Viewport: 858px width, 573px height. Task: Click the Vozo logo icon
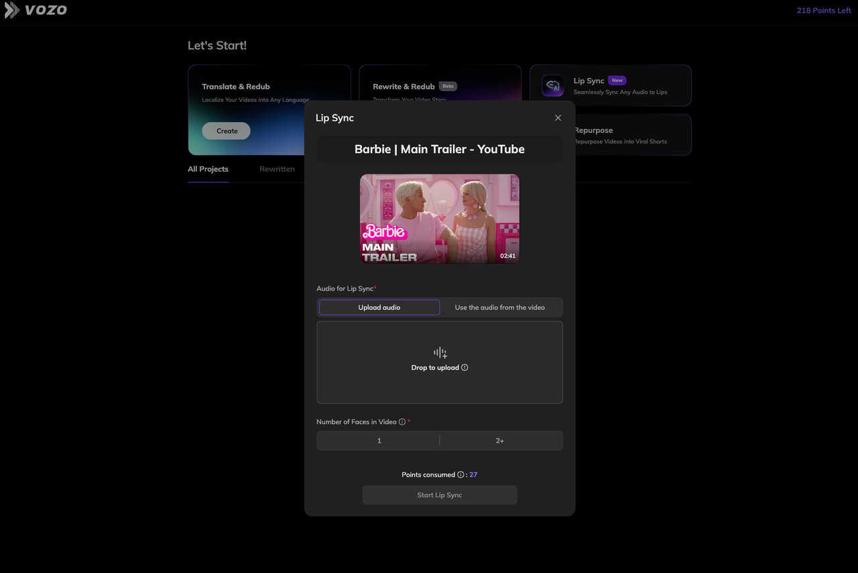click(x=11, y=10)
